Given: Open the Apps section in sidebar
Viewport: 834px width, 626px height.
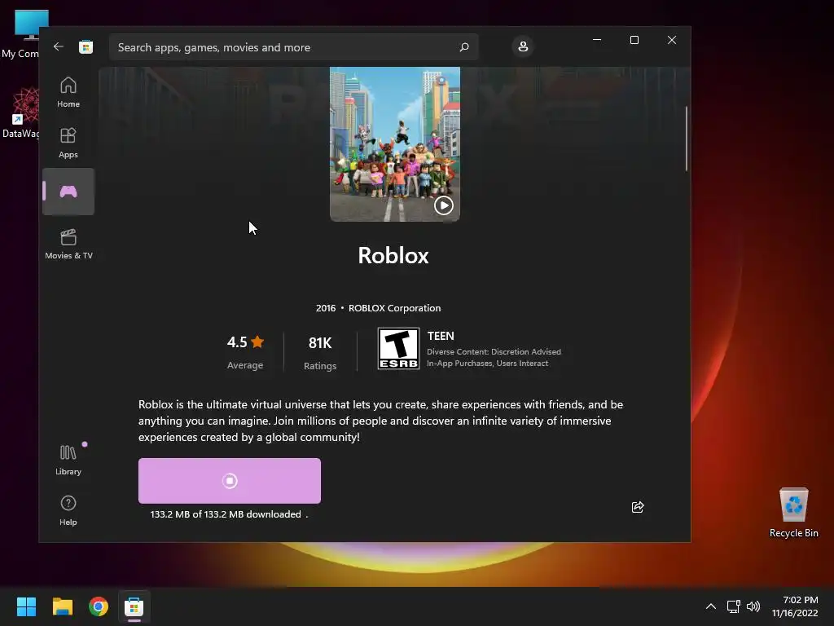Looking at the screenshot, I should click(68, 143).
